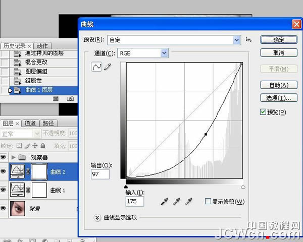Click link icon of Curves 2 mask
The height and width of the screenshot is (242, 303).
point(28,171)
